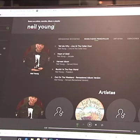Open first Neil Young artist photo in Artistas
Screen dimensions: 140x140
tap(30, 108)
